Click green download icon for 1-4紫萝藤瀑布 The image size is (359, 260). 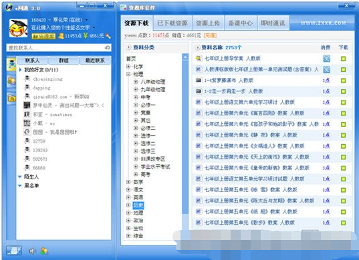[x=343, y=81]
